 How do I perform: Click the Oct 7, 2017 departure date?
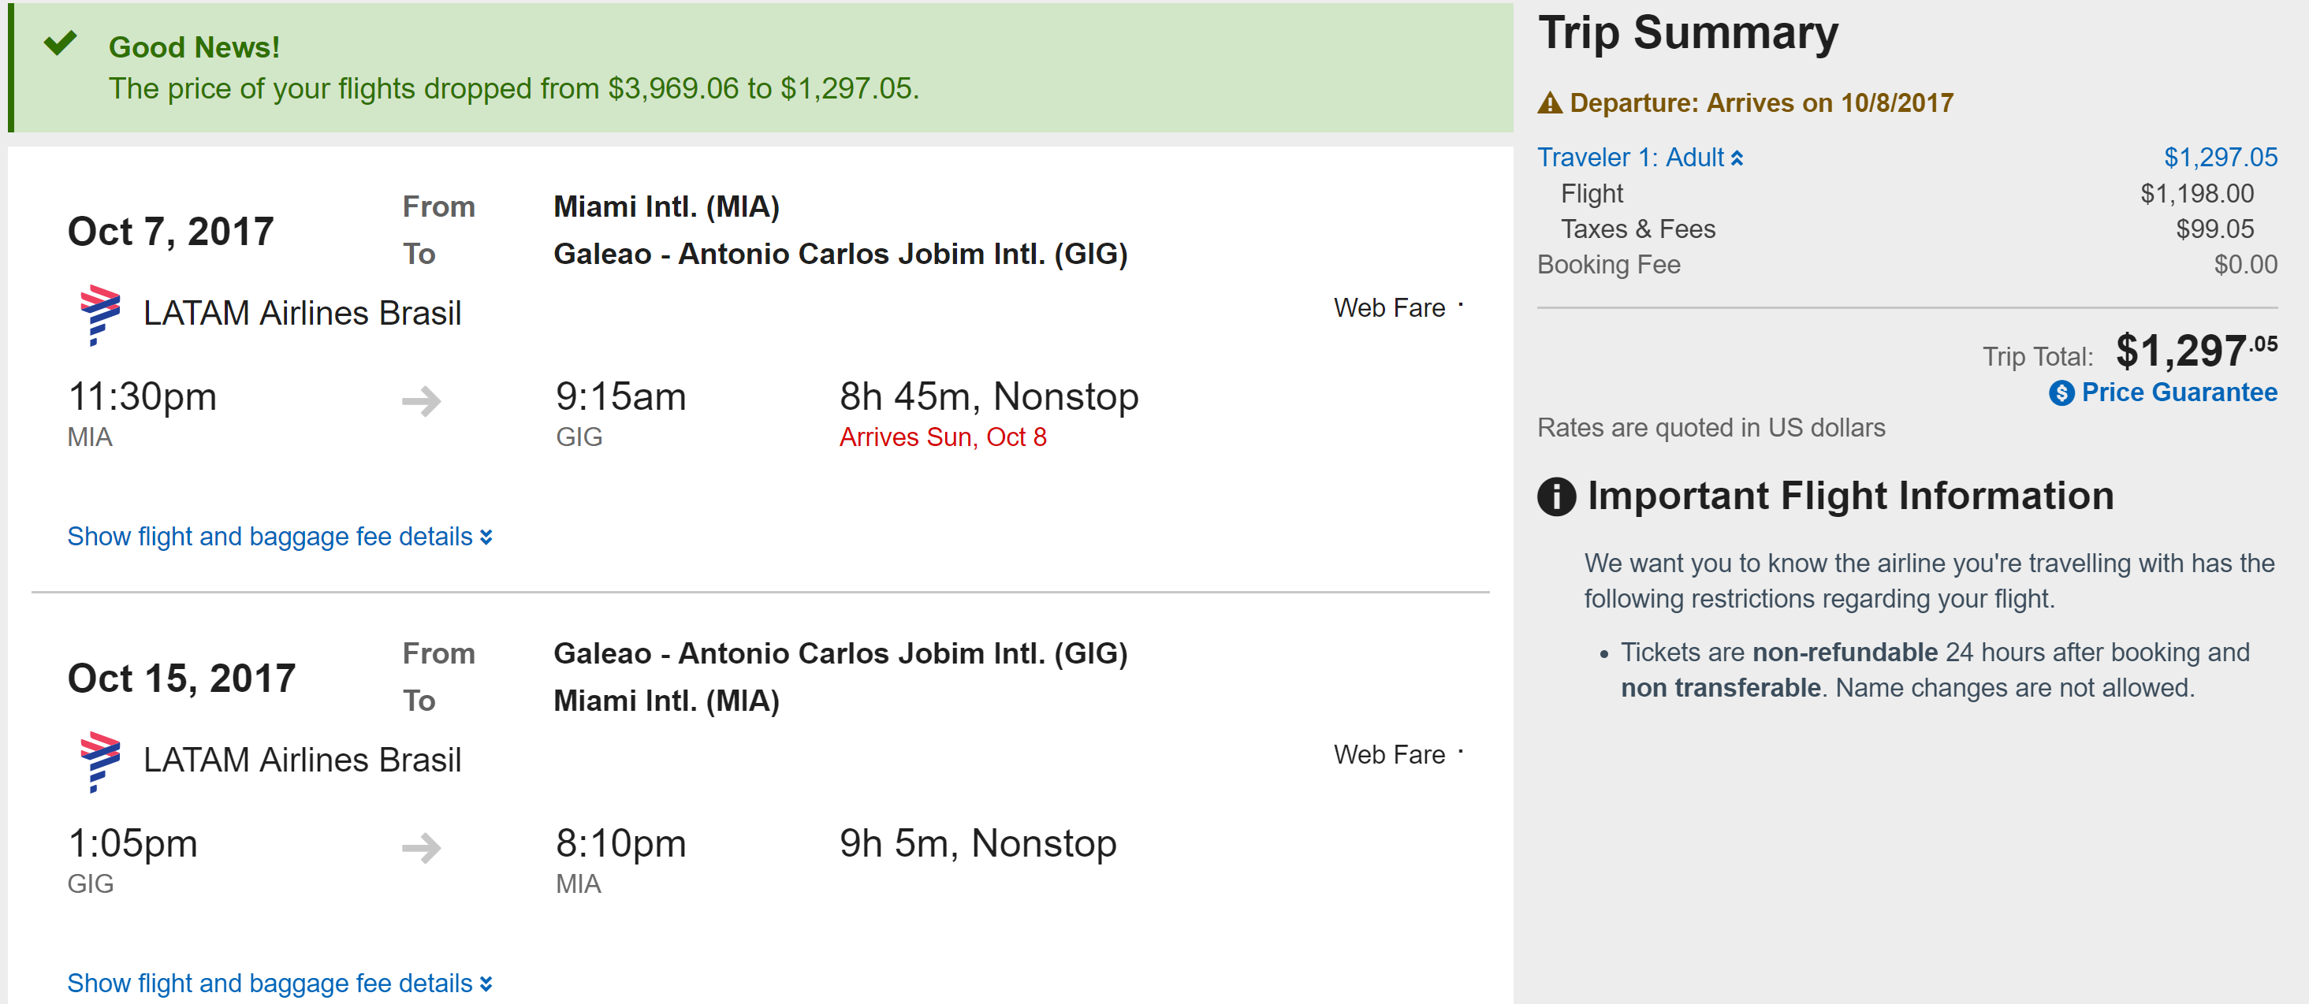click(170, 231)
